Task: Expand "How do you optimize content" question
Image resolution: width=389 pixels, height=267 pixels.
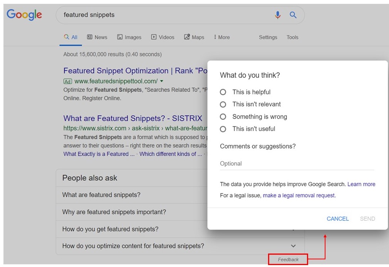Action: [293, 246]
